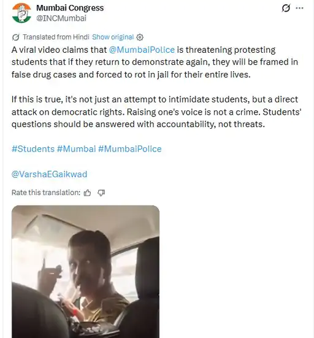Open the three-dot more options menu
Screen dimensions: 314x338
(x=299, y=8)
